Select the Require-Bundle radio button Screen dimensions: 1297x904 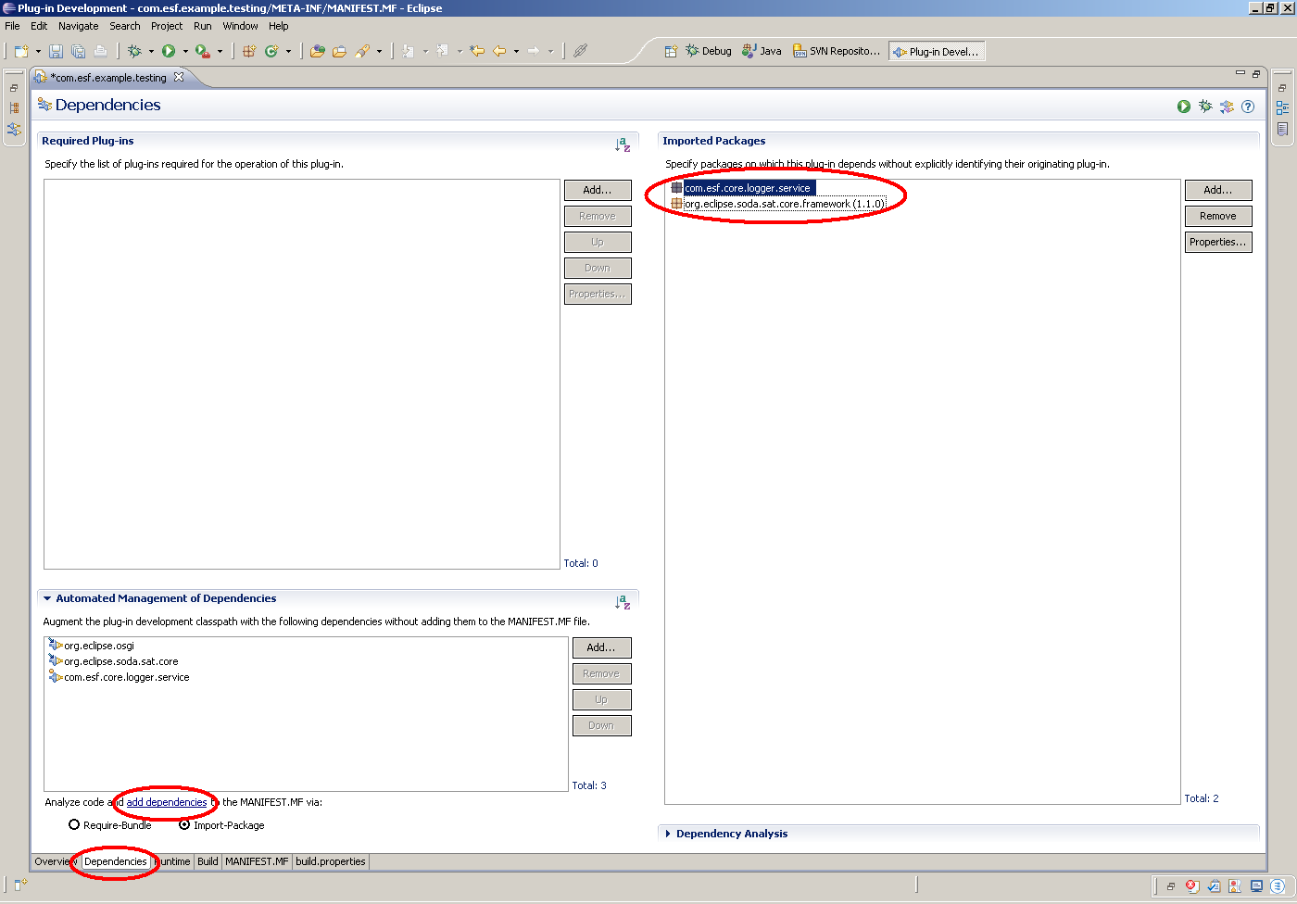pos(74,824)
